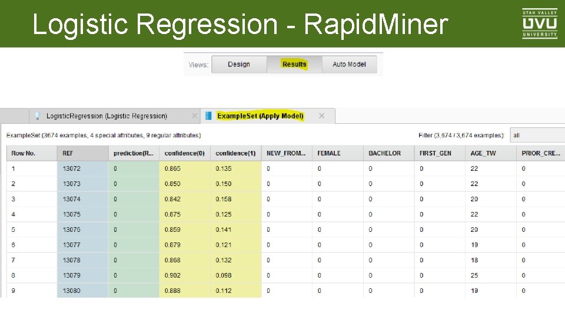Click the Filter (3,674 / 3,674 examples) label
Screen dimensions: 565x317
coord(461,136)
